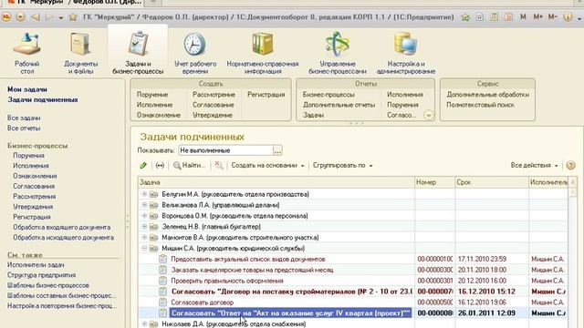Create a Рассмотрение from Создать panel
584x328 pixels.
coord(214,95)
